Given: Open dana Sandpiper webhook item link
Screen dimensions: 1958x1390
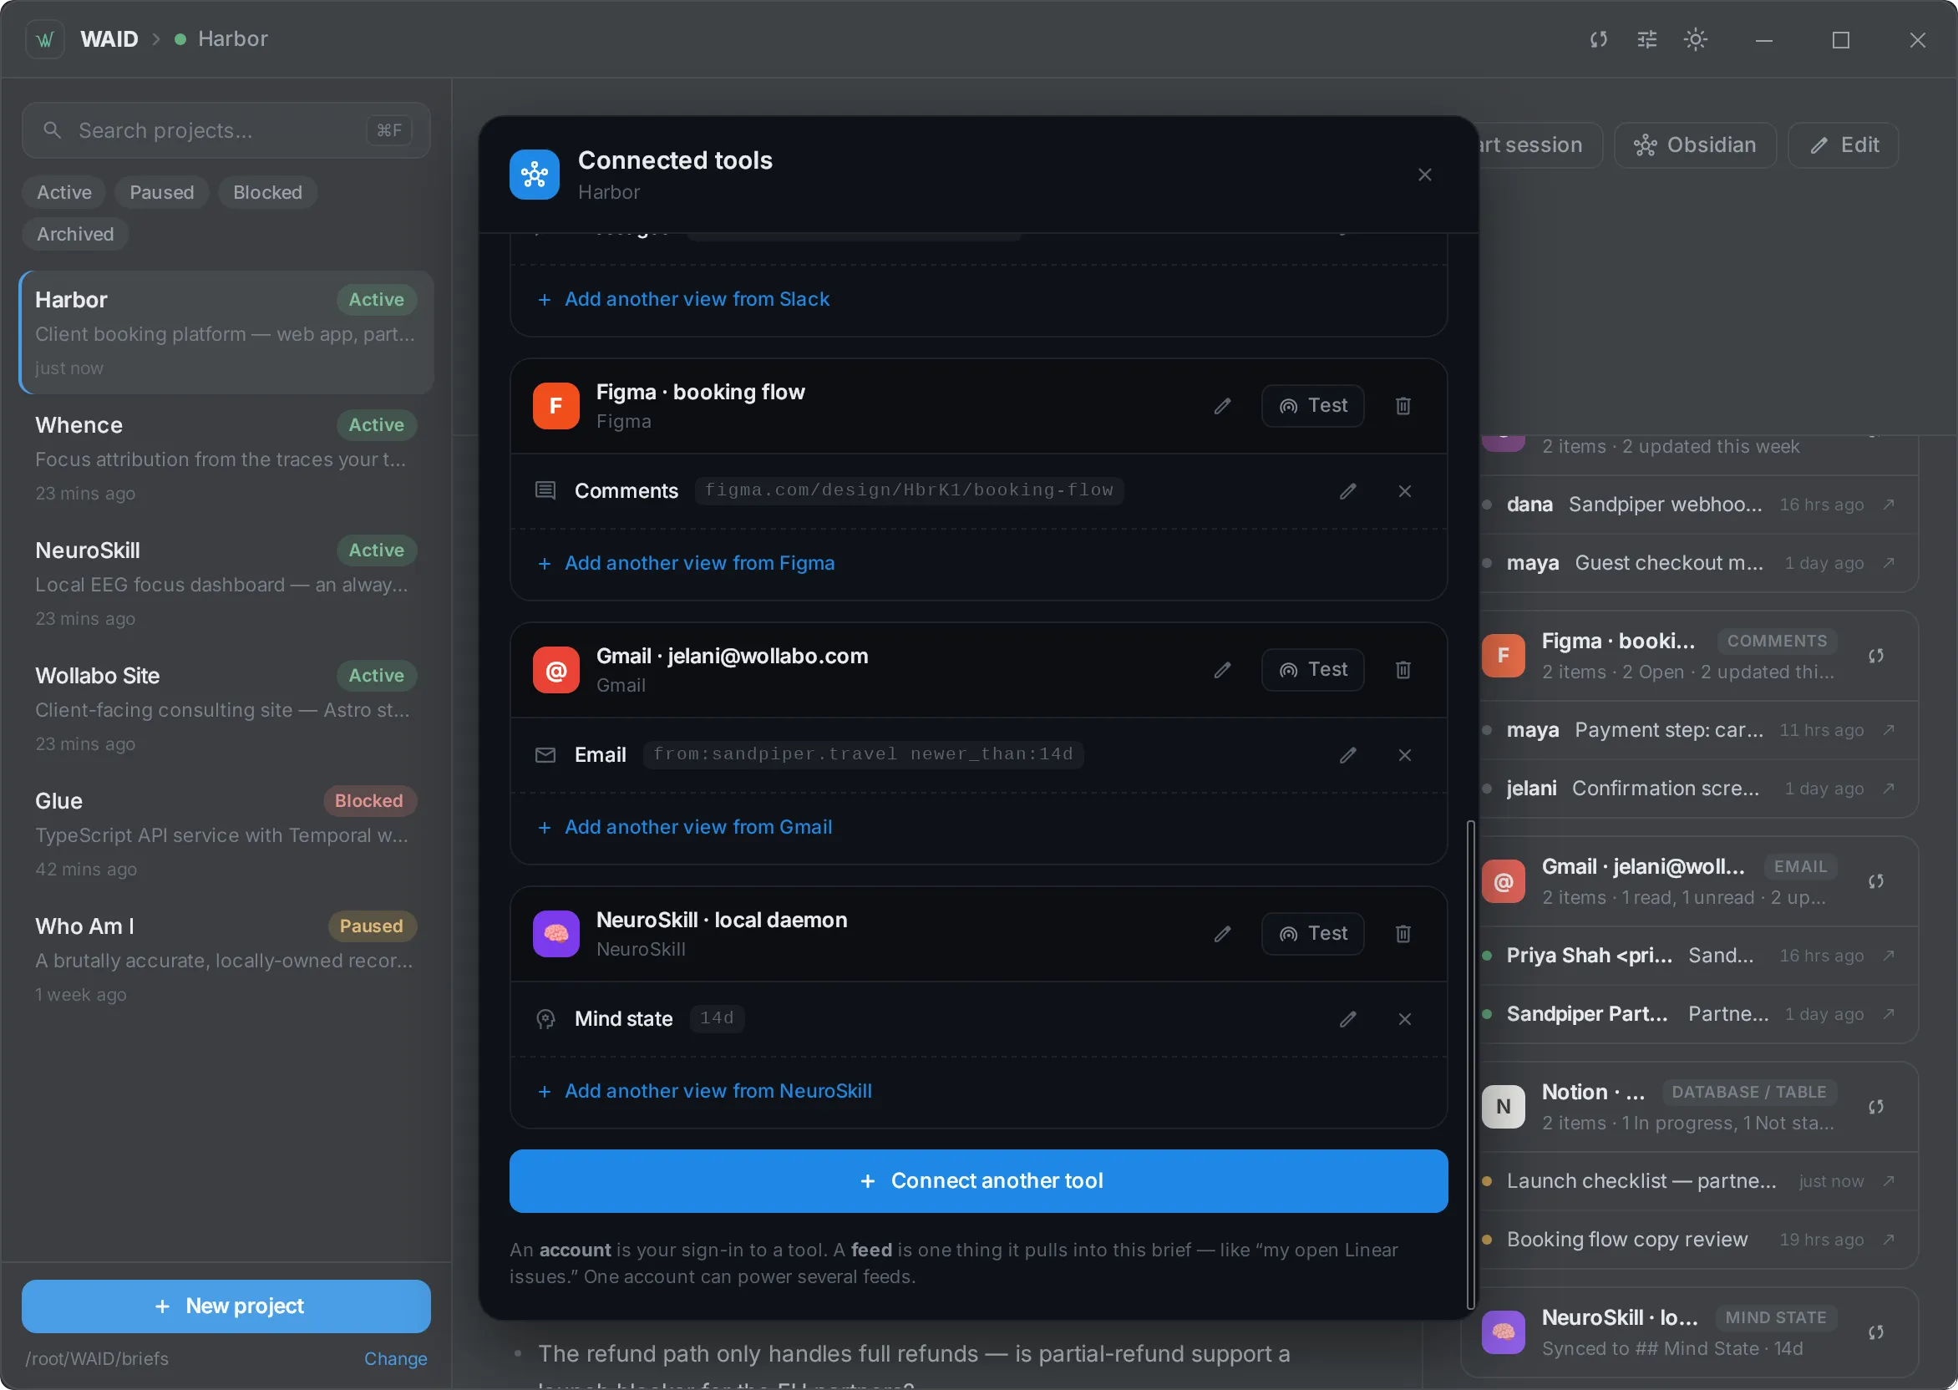Looking at the screenshot, I should pyautogui.click(x=1889, y=505).
